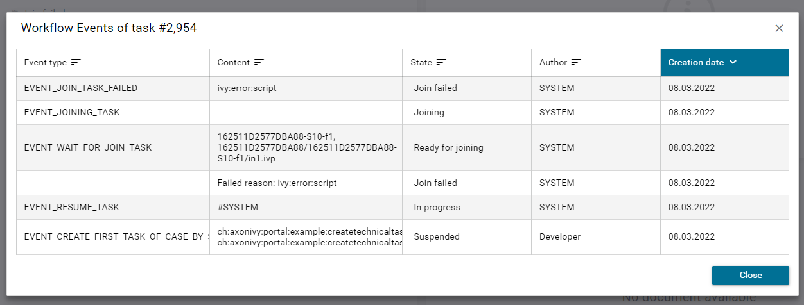This screenshot has width=804, height=305.
Task: Select the EVENT_RESUME_TASK row
Action: click(x=71, y=207)
